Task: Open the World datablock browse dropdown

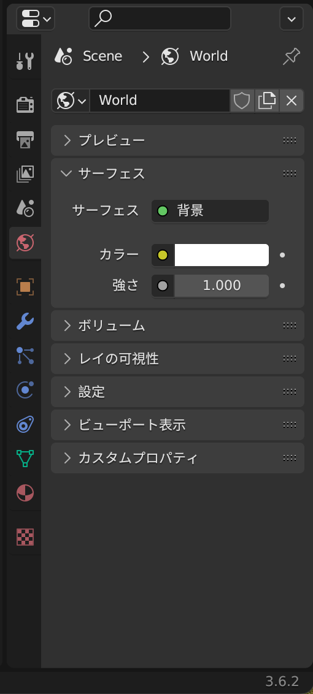Action: tap(71, 101)
